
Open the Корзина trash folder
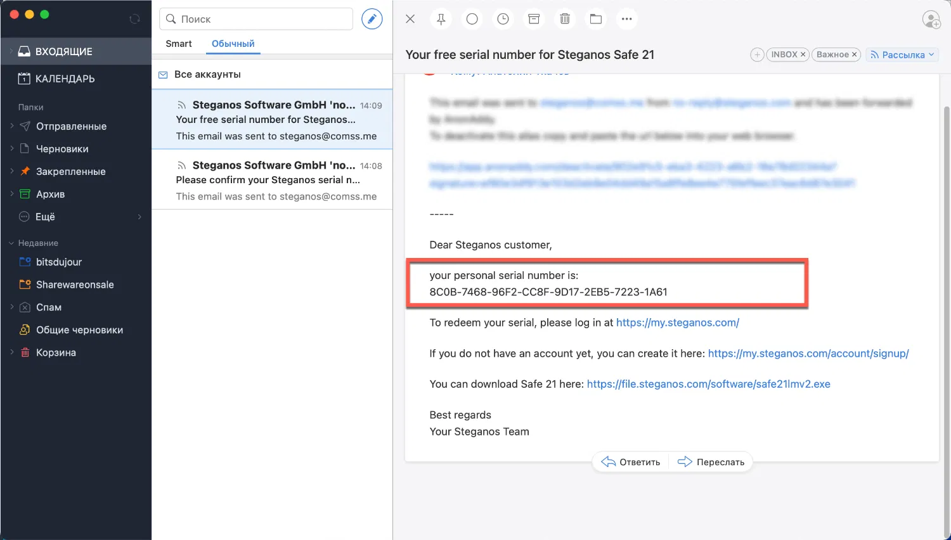point(56,352)
